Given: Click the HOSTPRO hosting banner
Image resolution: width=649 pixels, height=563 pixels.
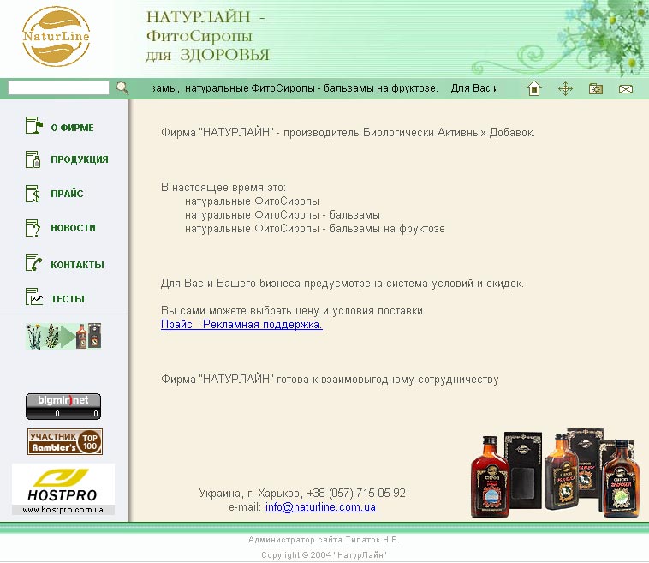Looking at the screenshot, I should 63,489.
